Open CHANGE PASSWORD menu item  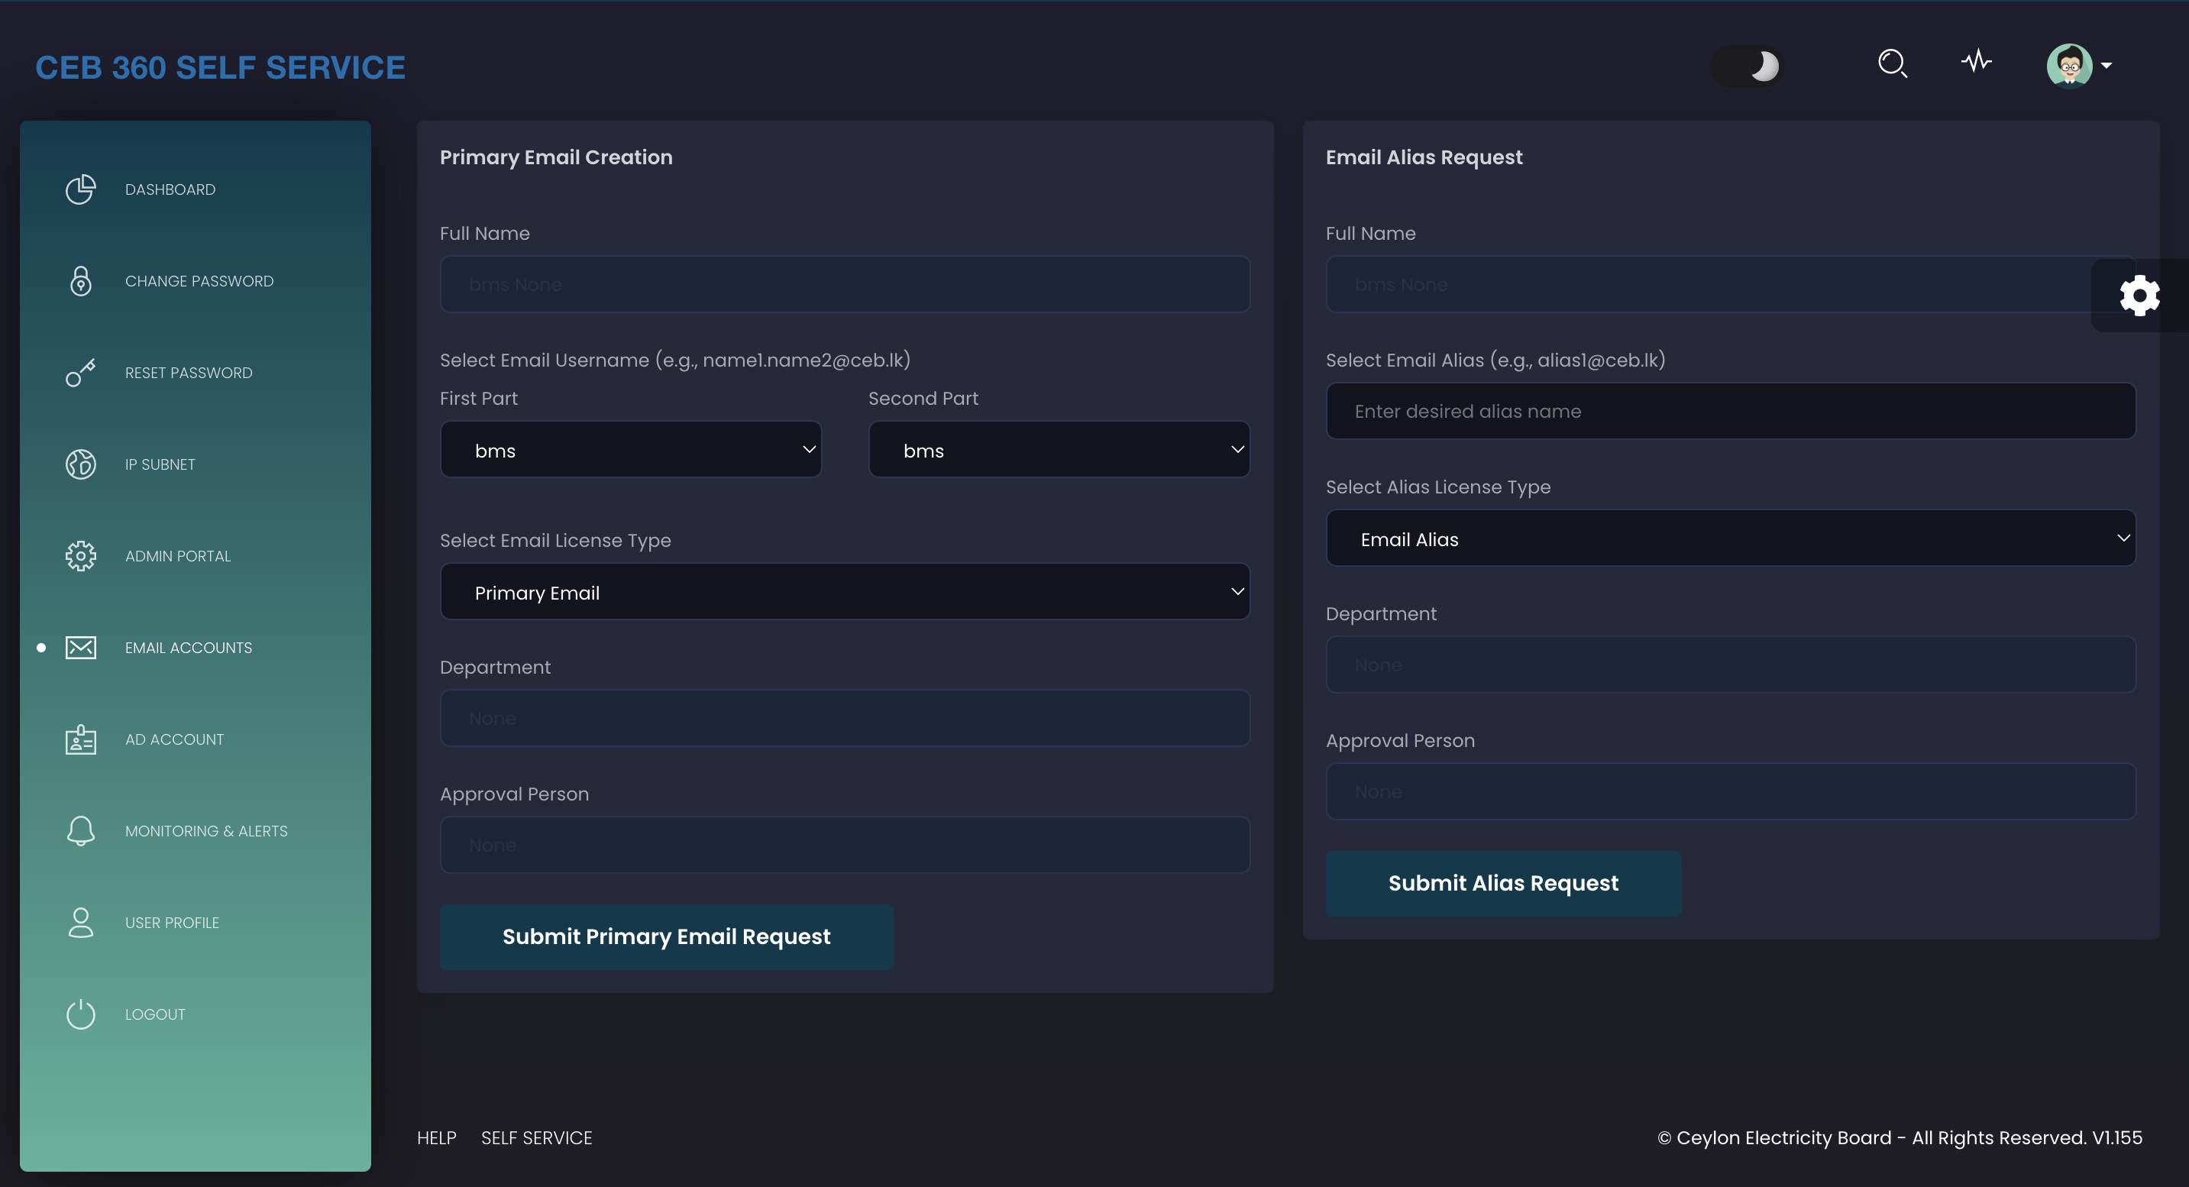(x=199, y=281)
